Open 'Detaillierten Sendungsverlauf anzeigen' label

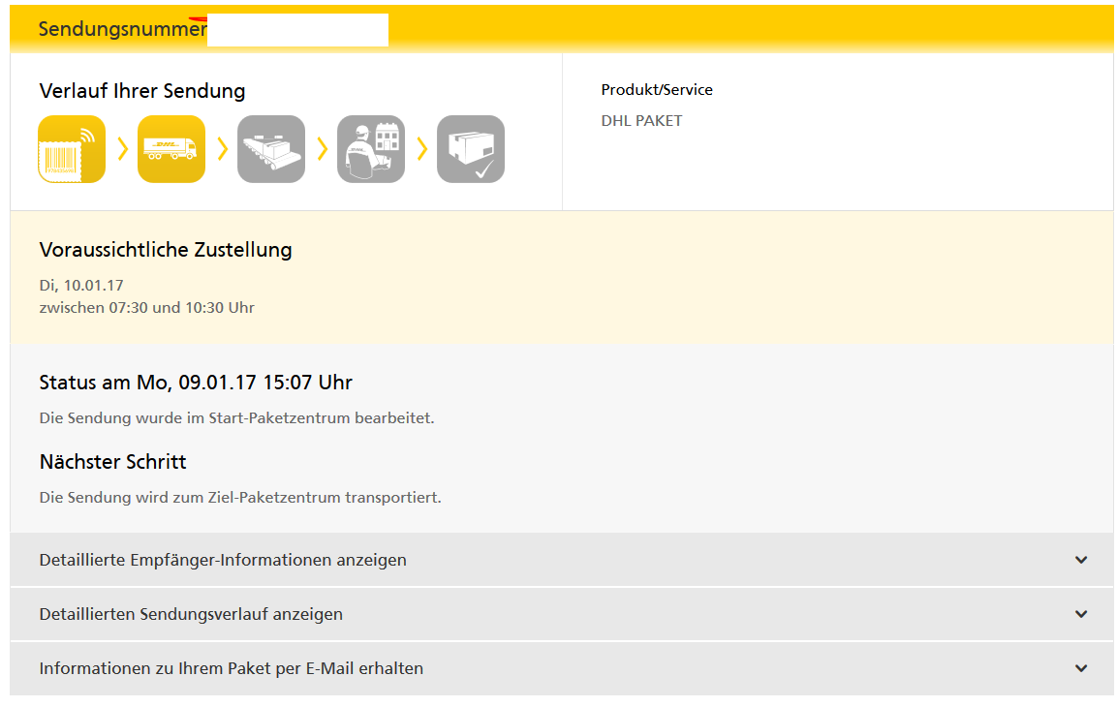191,614
